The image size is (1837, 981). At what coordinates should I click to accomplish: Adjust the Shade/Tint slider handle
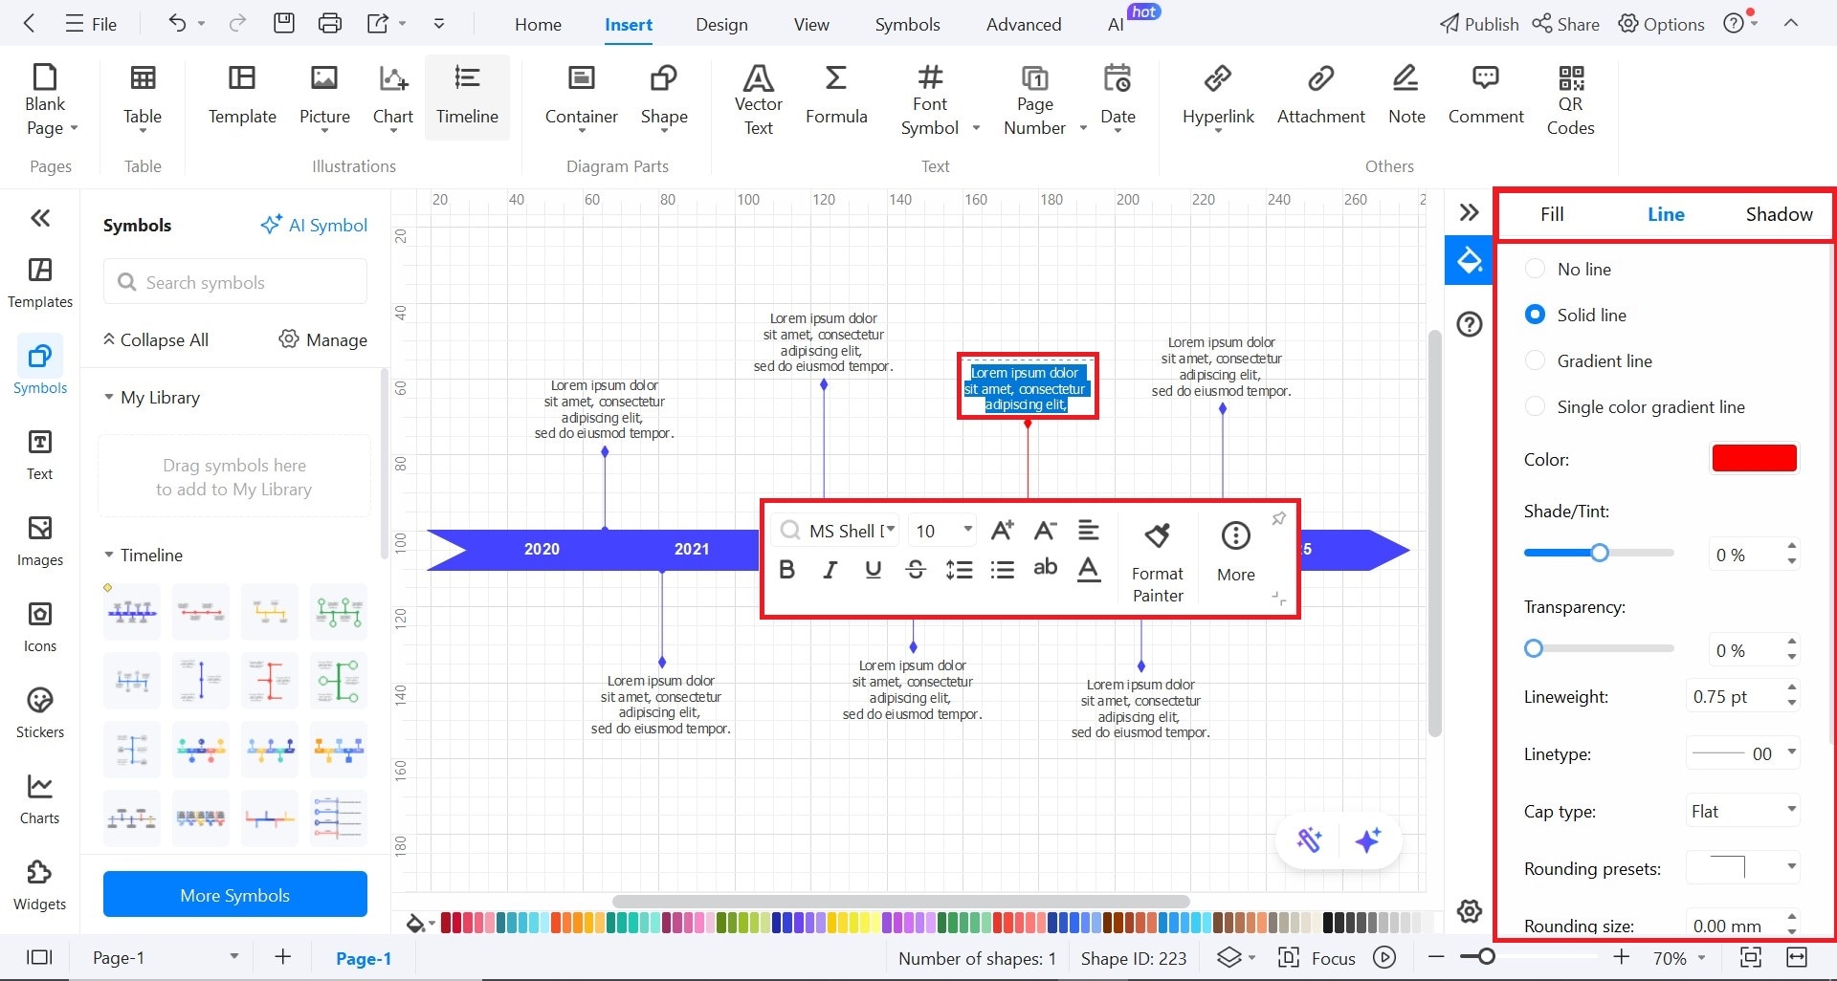click(x=1599, y=553)
